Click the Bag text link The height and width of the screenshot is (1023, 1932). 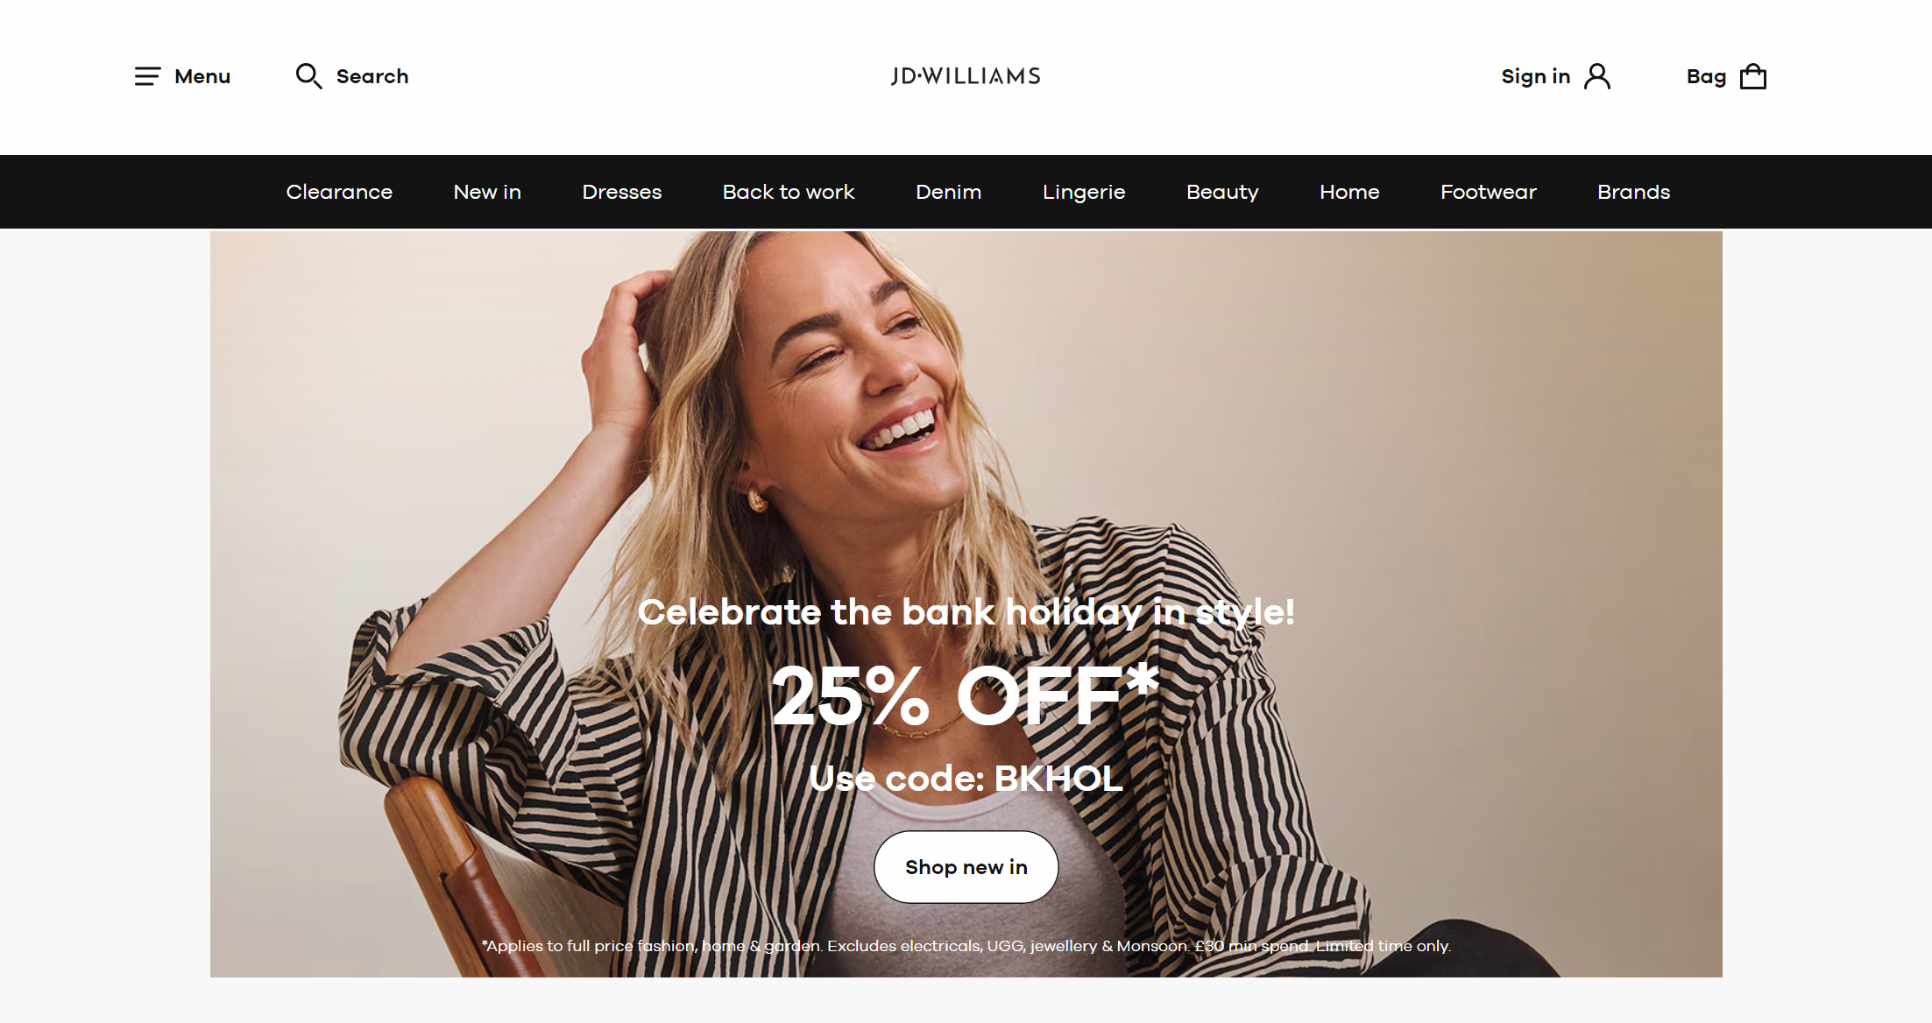tap(1706, 76)
